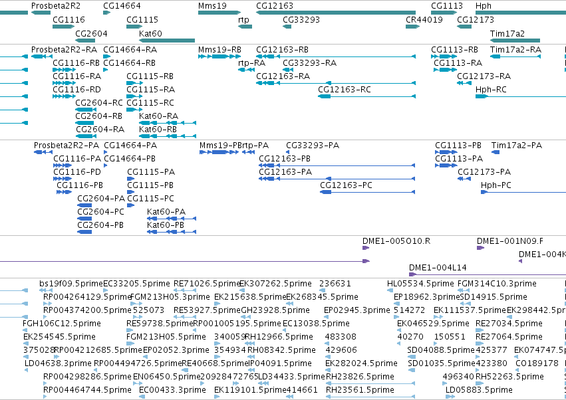566x400 pixels.
Task: Select the Tim17a2 gene label
Action: pos(507,33)
